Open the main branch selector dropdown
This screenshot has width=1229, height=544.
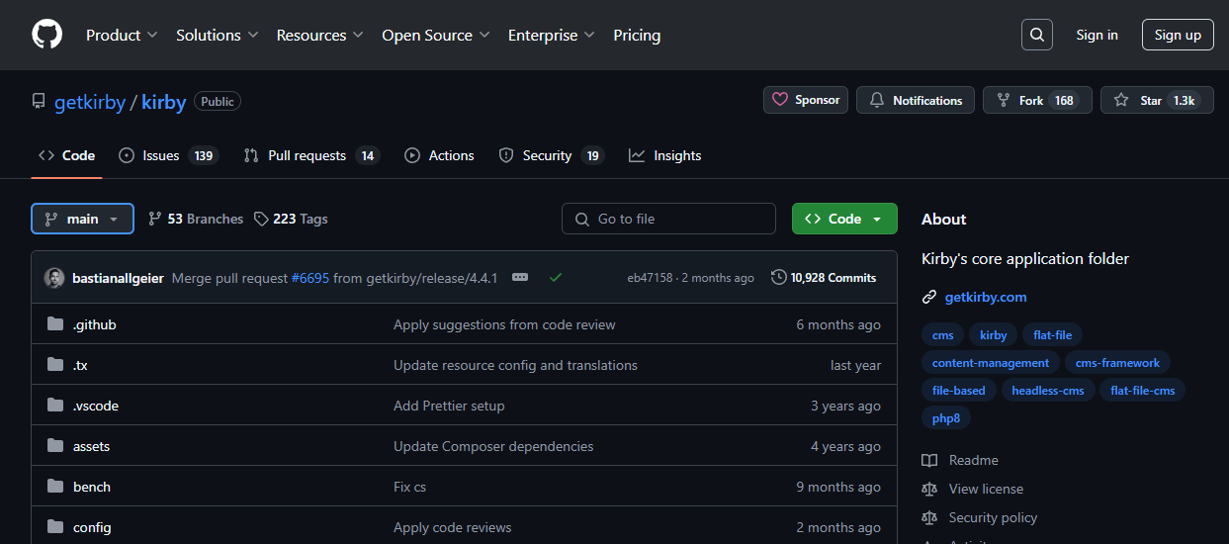(x=83, y=219)
